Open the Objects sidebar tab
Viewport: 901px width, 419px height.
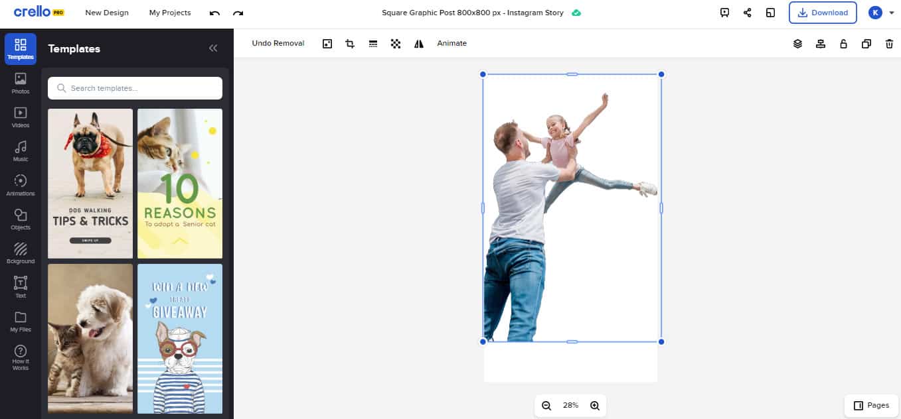(21, 219)
